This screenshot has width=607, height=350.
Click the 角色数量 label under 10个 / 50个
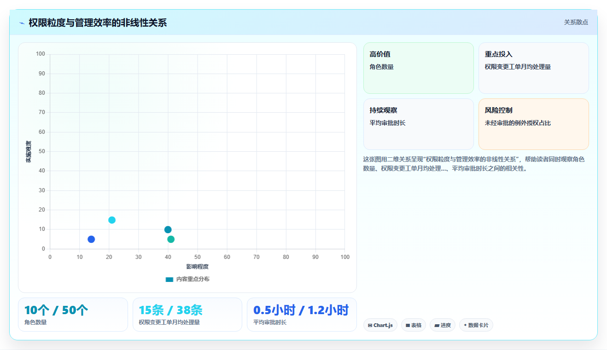35,322
